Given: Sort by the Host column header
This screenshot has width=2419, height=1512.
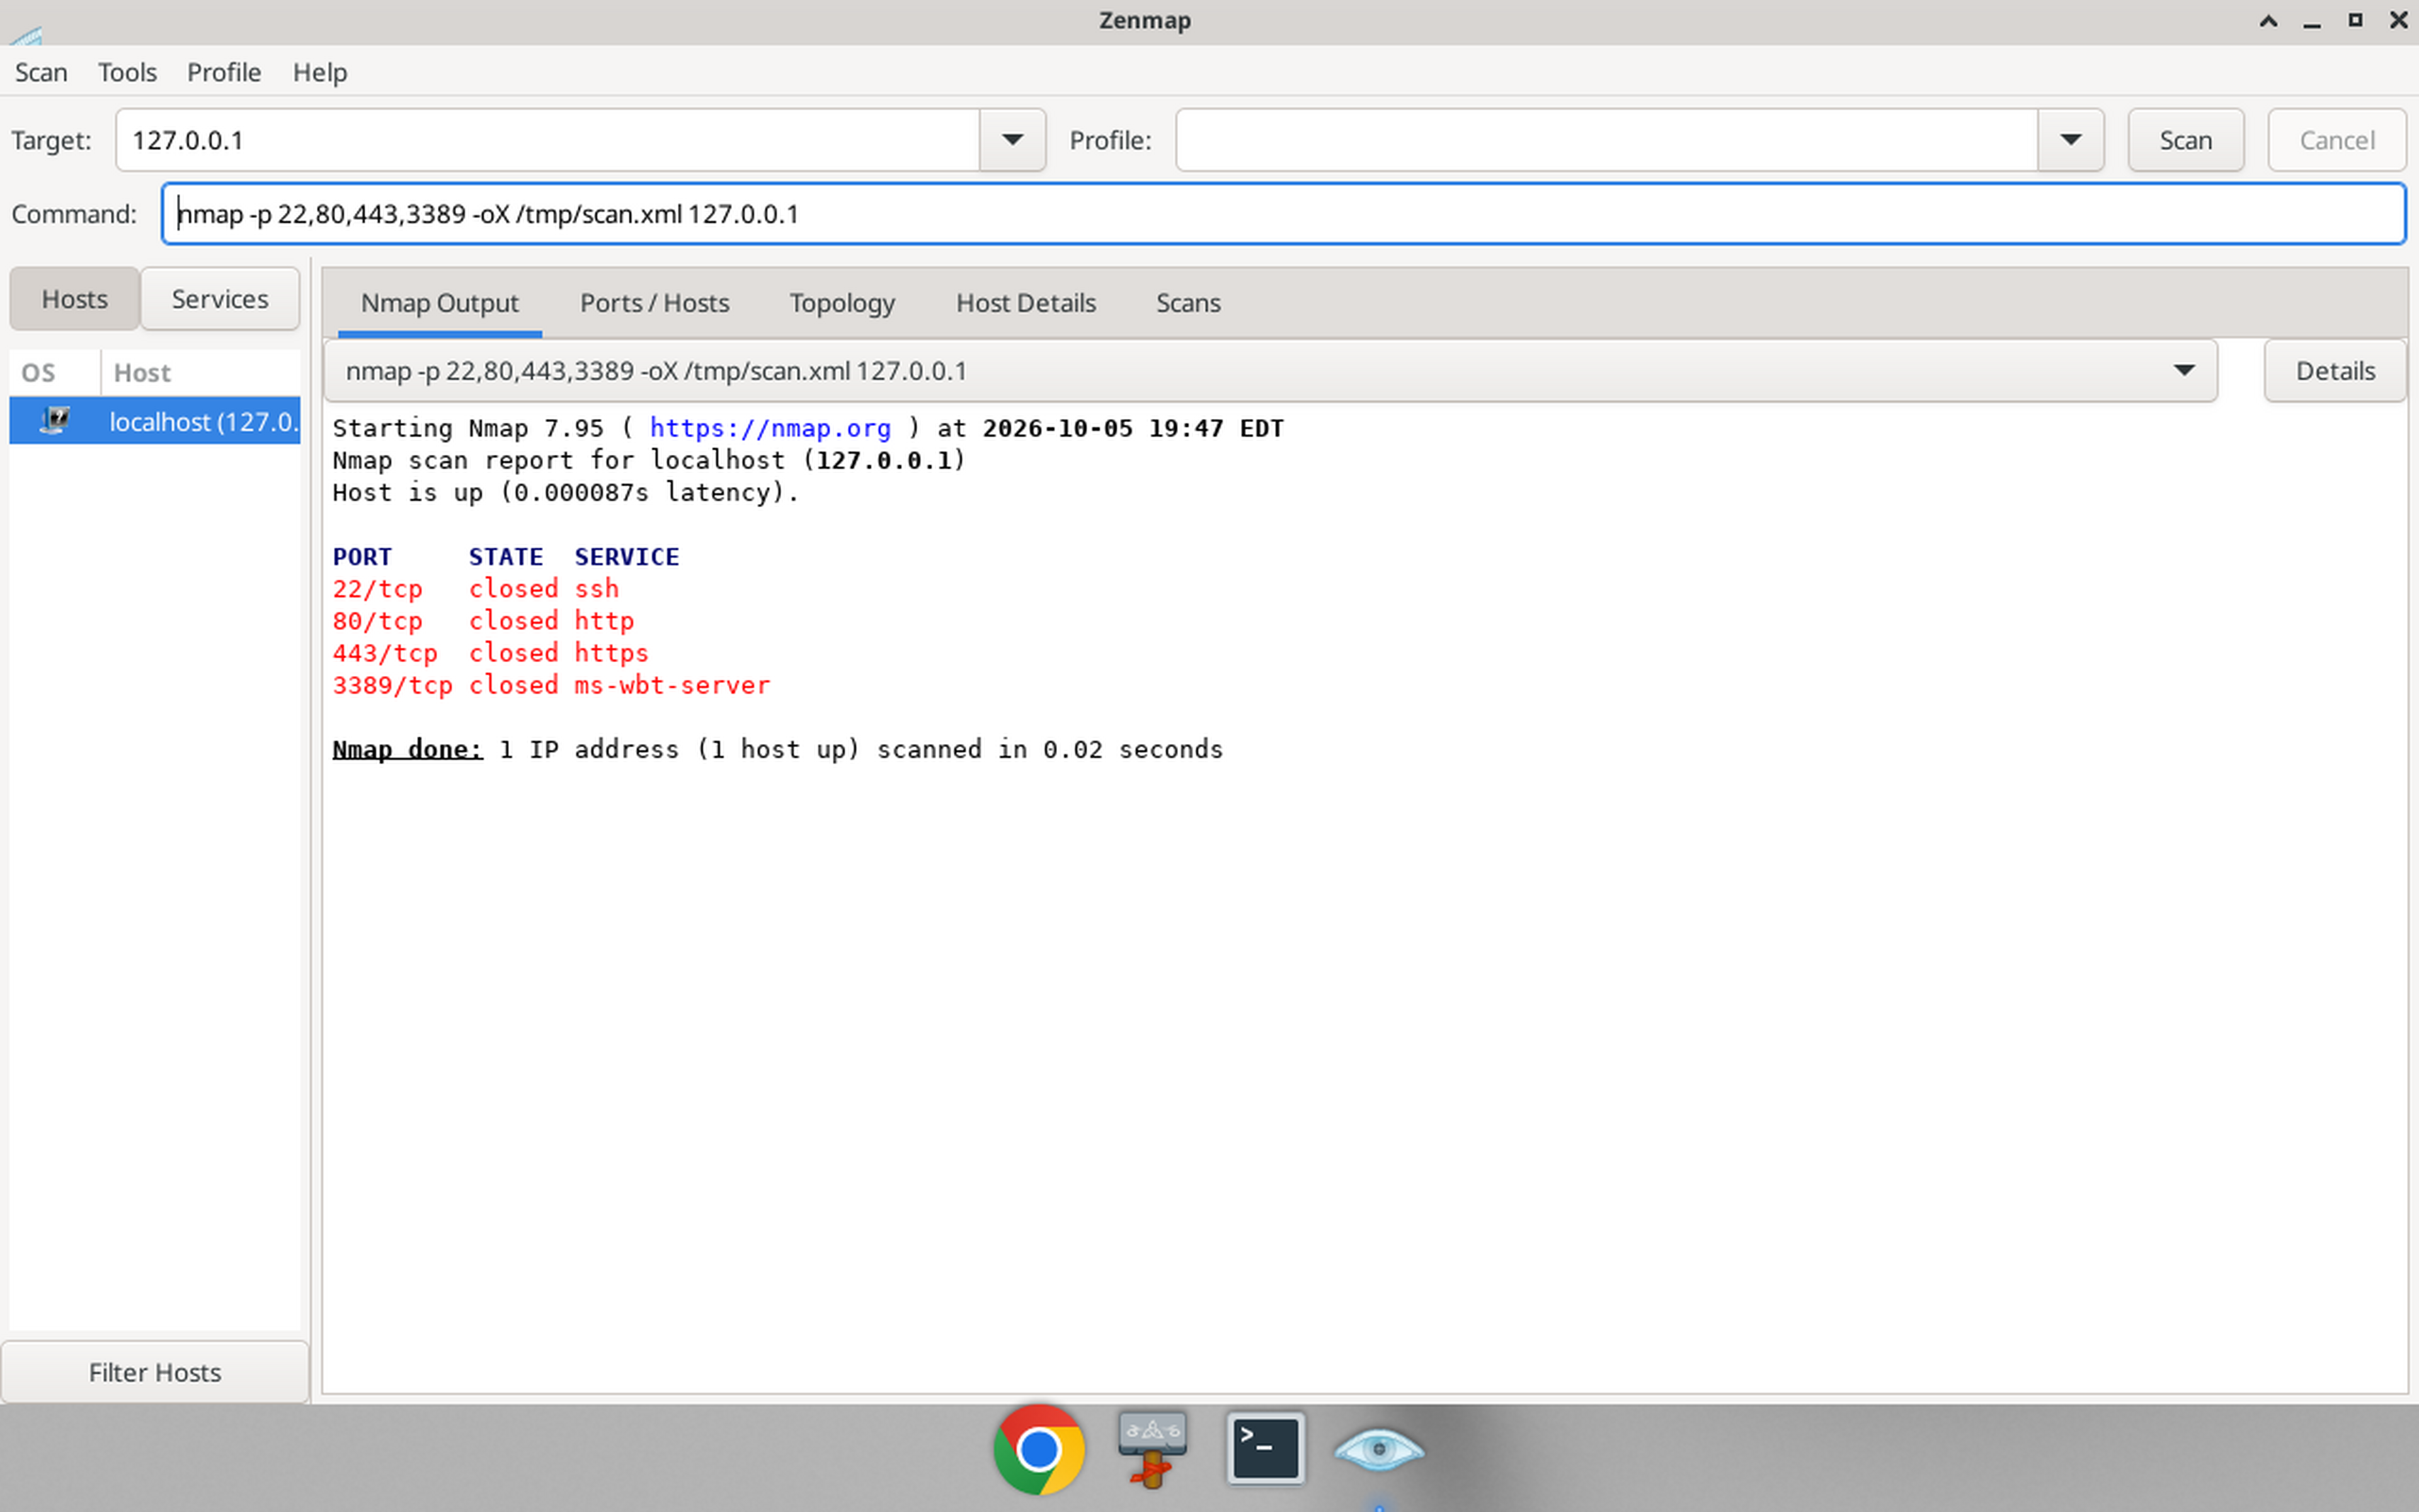Looking at the screenshot, I should coord(200,373).
